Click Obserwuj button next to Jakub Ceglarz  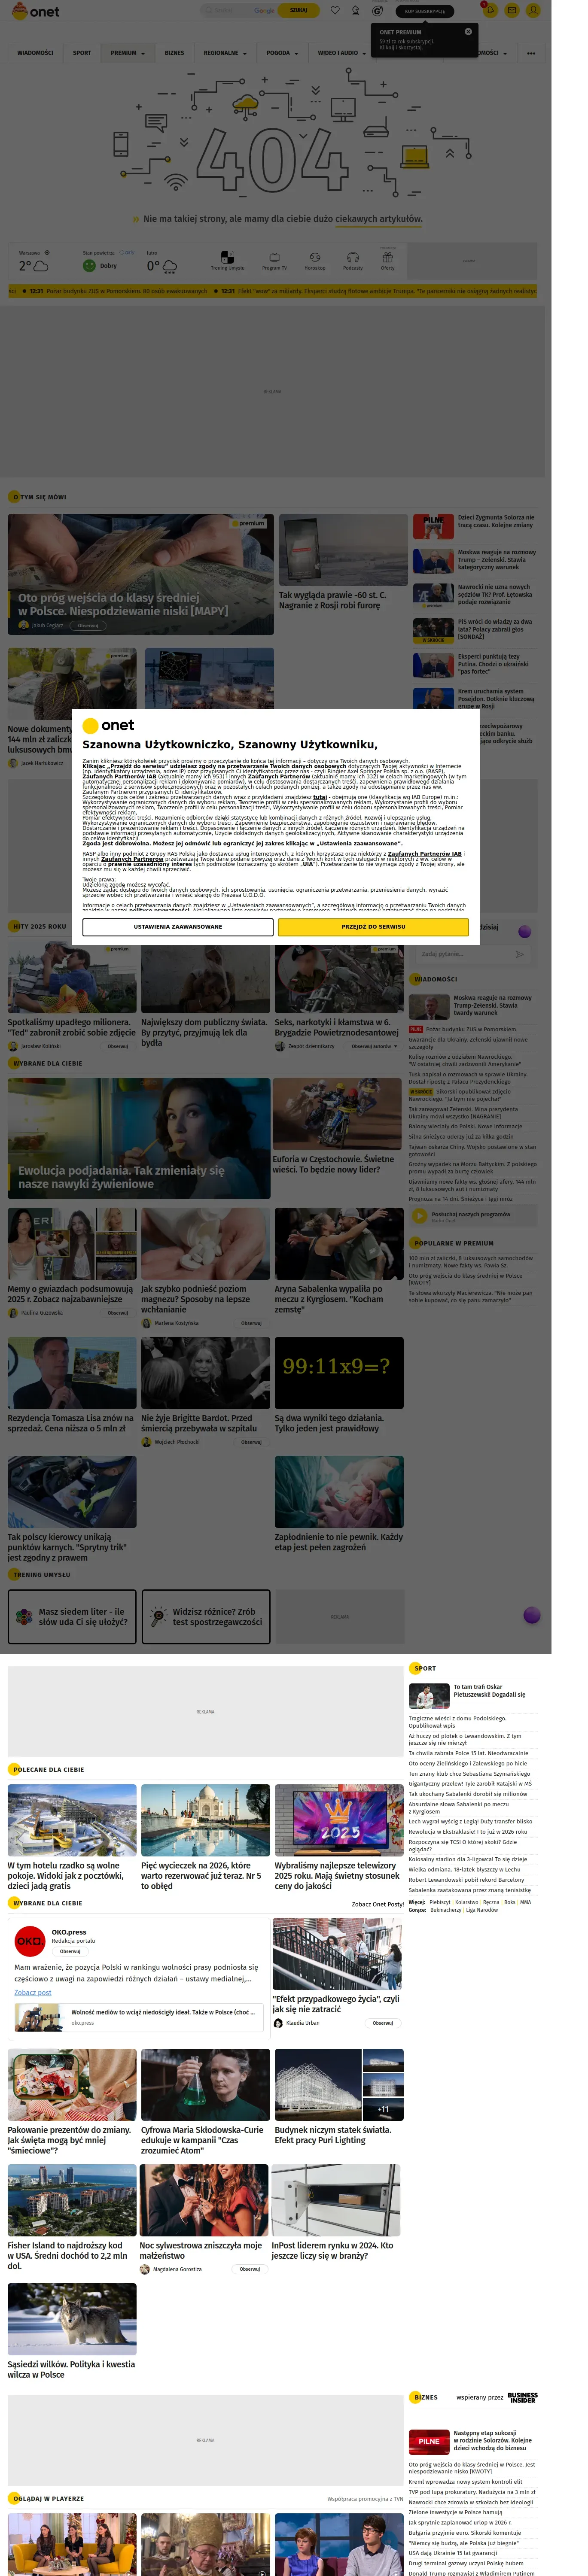click(88, 625)
